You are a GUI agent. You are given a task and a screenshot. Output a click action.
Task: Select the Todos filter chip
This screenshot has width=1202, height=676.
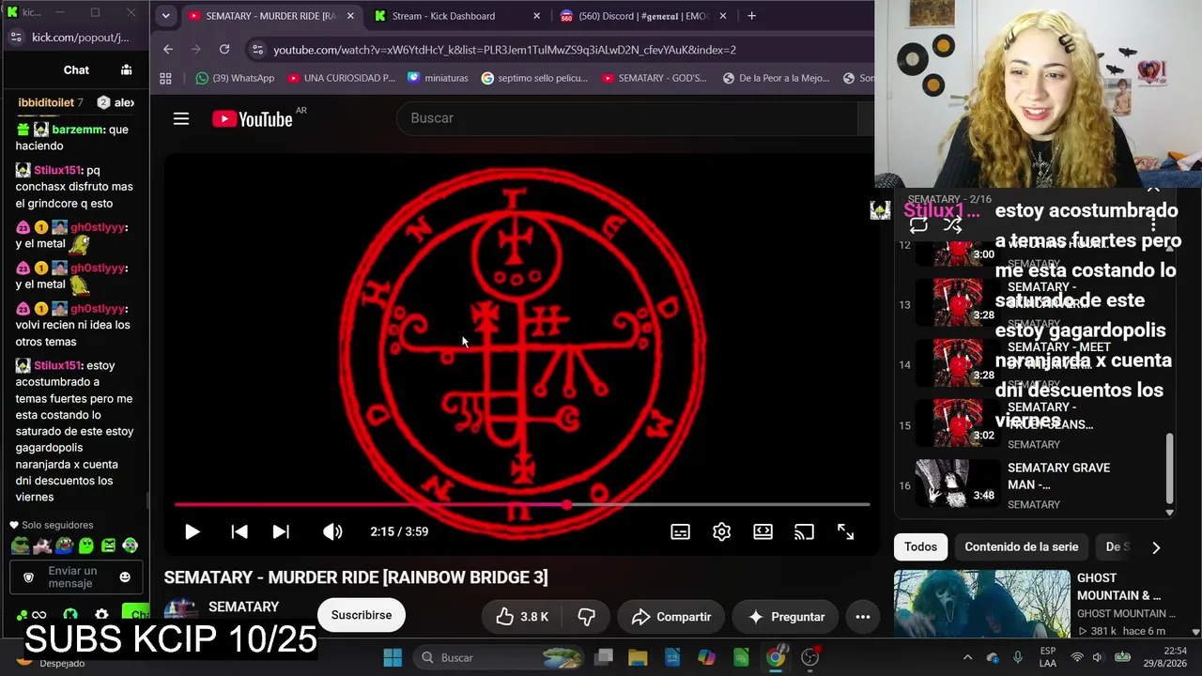pos(920,546)
